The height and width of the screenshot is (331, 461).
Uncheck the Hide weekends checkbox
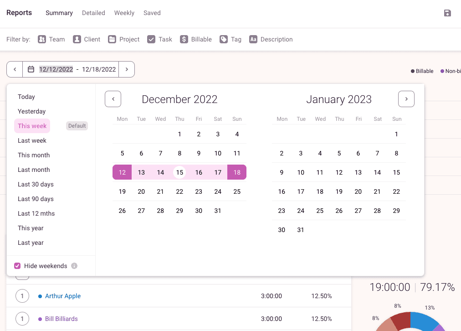tap(17, 266)
